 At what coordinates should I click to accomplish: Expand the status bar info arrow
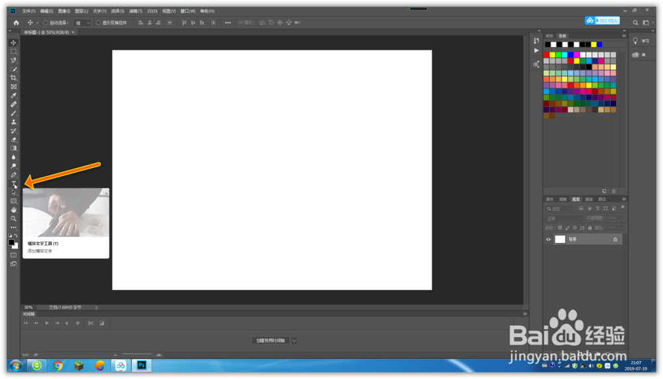96,307
